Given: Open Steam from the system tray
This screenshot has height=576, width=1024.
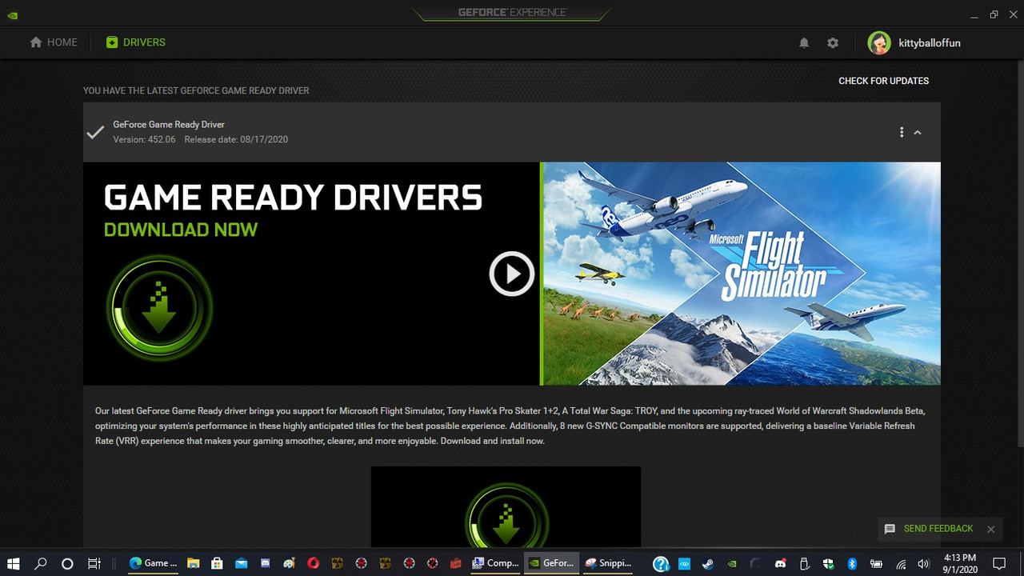Looking at the screenshot, I should pos(708,564).
